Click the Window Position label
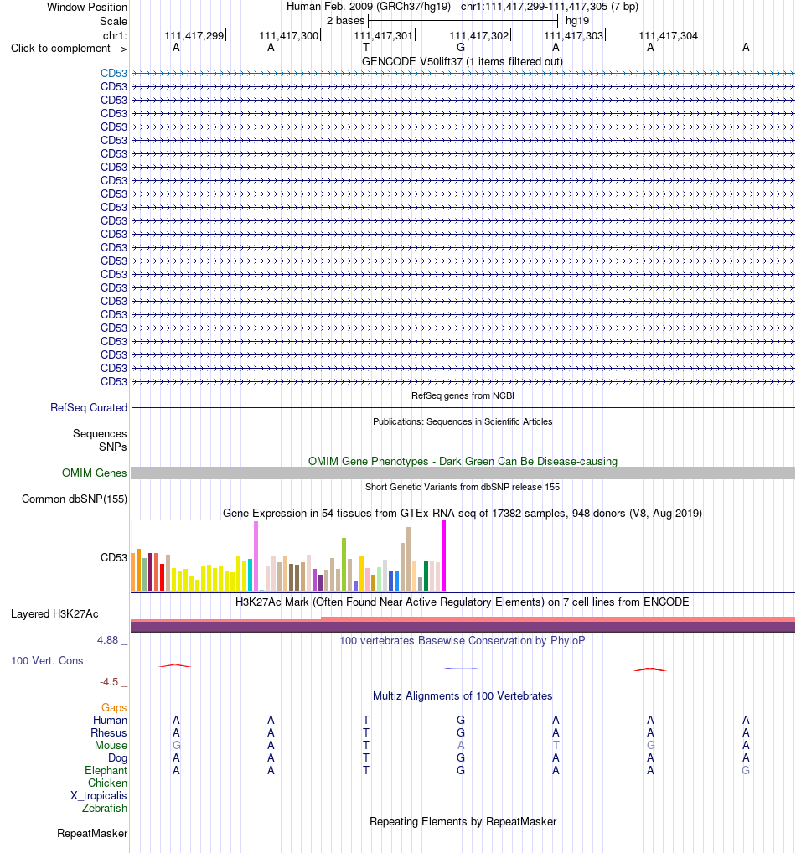Viewport: 796px width, 853px height. click(87, 7)
